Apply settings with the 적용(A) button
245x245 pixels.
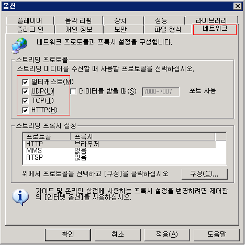[x=167, y=235]
